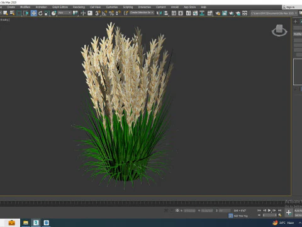This screenshot has width=302, height=227.
Task: Activate the Select Object tool
Action: [5, 13]
